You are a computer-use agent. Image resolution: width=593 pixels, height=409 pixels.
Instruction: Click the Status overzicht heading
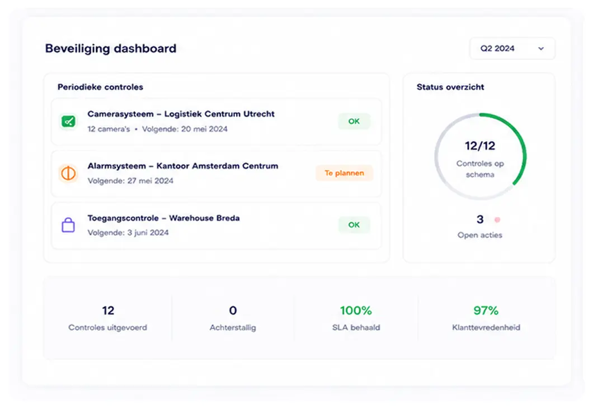[x=450, y=87]
